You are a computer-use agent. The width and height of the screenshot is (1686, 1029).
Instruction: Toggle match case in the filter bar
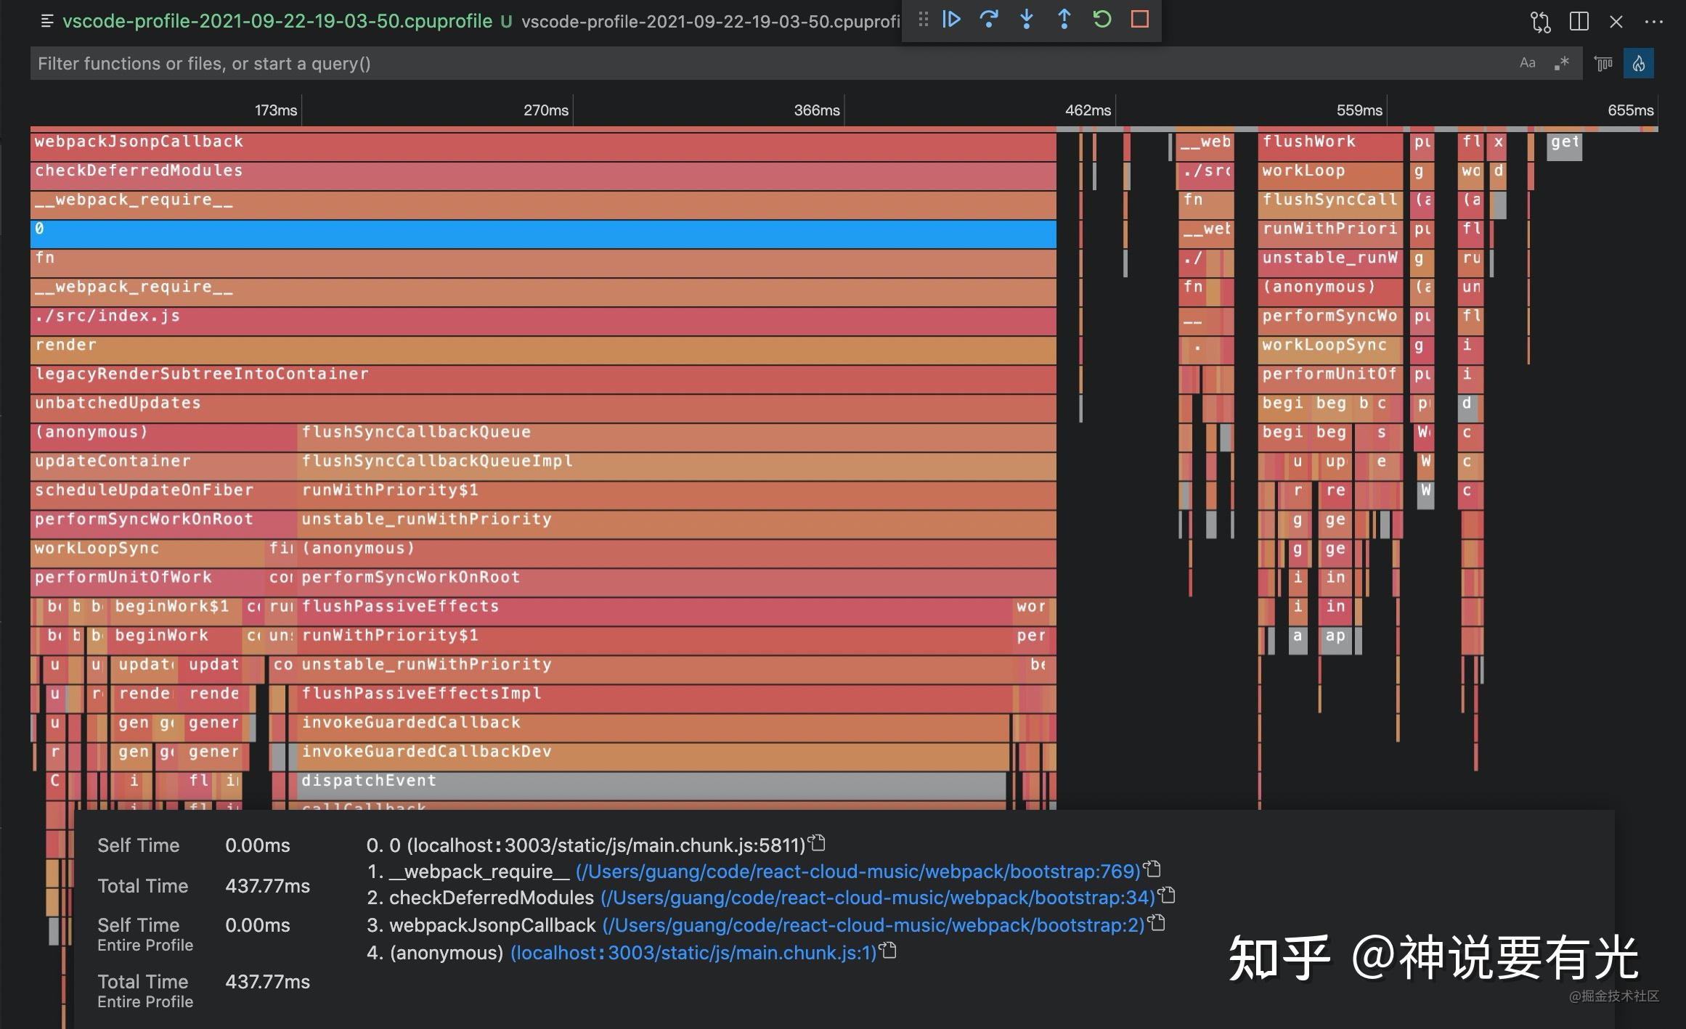click(x=1528, y=63)
